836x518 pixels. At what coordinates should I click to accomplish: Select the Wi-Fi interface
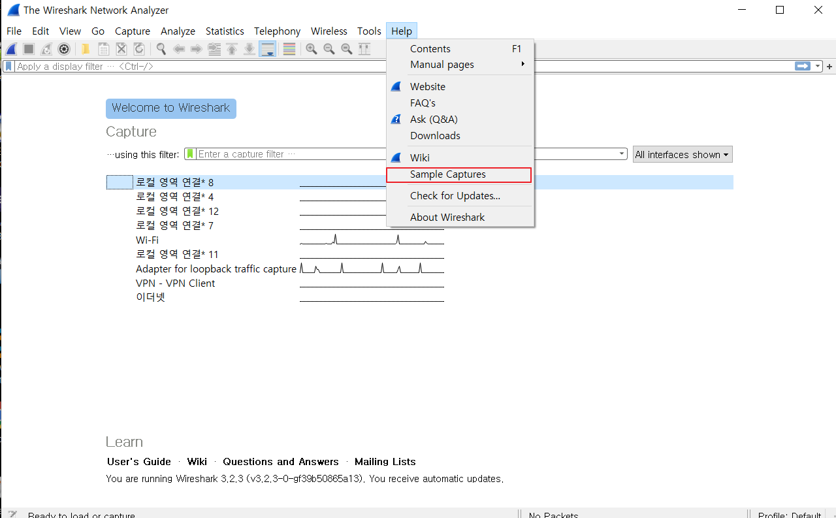pos(419,240)
